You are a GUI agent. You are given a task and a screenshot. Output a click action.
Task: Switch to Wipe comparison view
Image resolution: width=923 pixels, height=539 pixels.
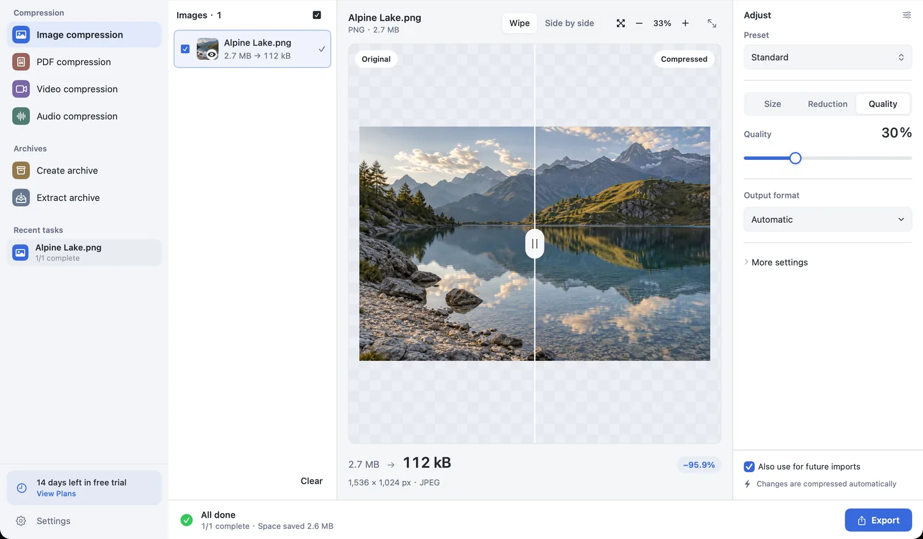tap(519, 23)
